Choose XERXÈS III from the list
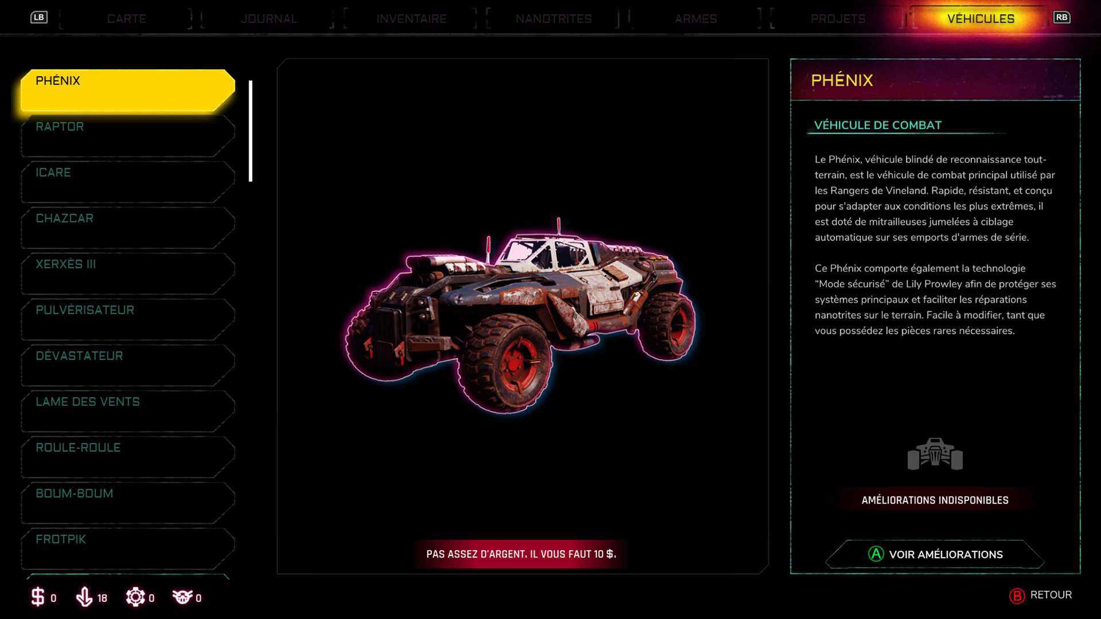This screenshot has width=1101, height=619. [x=127, y=273]
